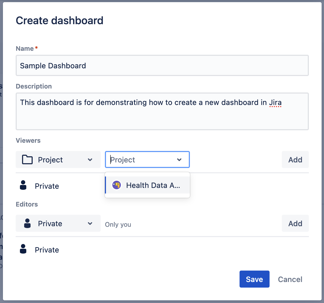Click the Only you text next to Editors
The image size is (324, 303).
tap(118, 225)
